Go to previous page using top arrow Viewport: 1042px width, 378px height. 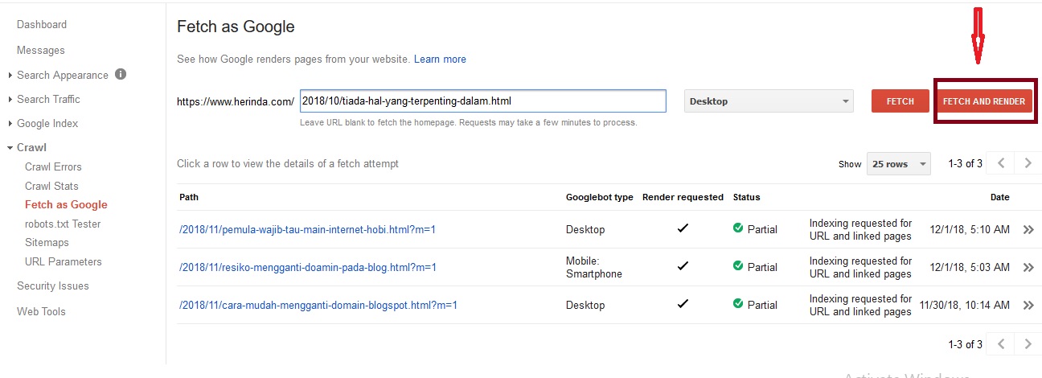coord(1001,163)
